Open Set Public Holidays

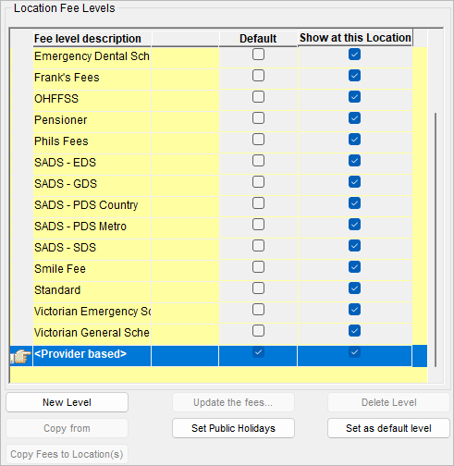[x=233, y=428]
